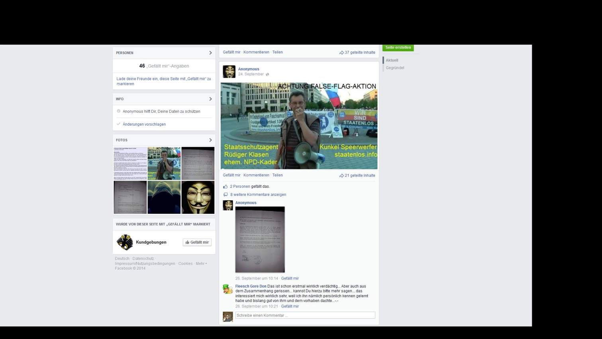The width and height of the screenshot is (602, 339).
Task: Open the hooded figure photo thumbnail
Action: pos(164,197)
